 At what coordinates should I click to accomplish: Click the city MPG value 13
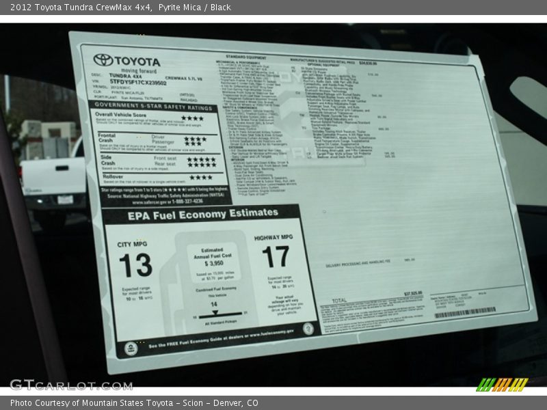tap(135, 265)
